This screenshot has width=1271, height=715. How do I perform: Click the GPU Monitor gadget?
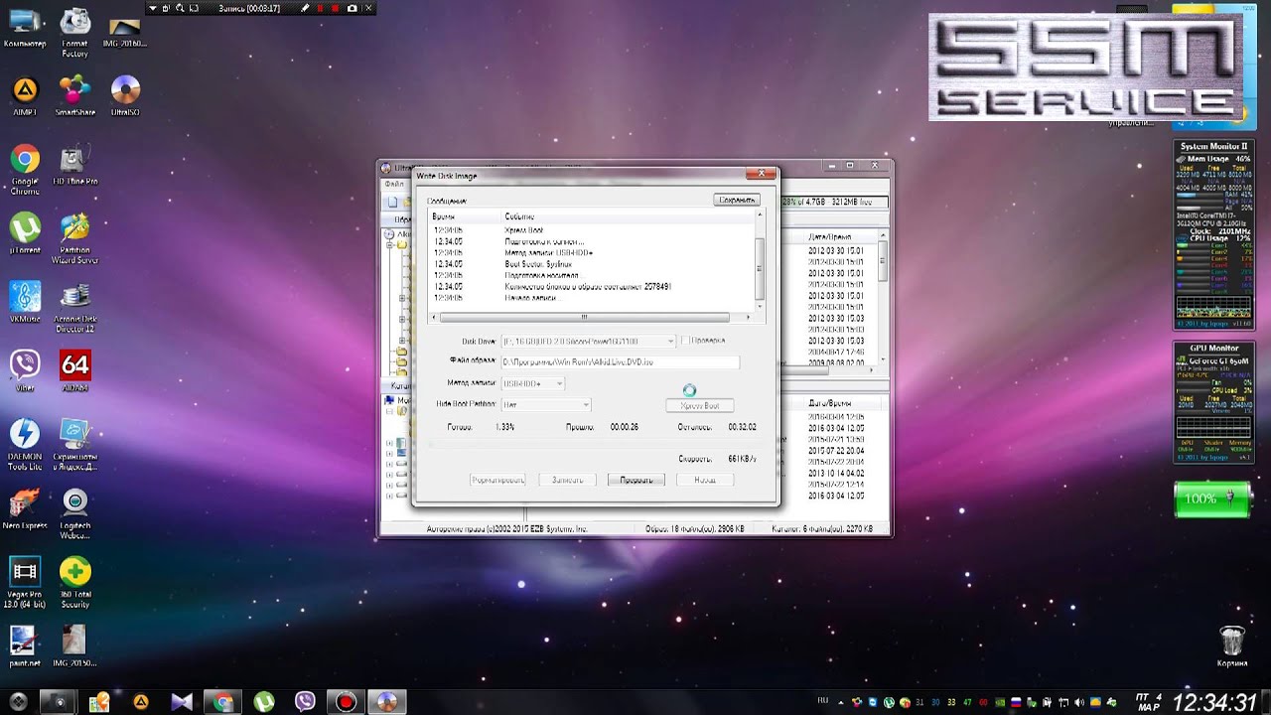[x=1213, y=403]
